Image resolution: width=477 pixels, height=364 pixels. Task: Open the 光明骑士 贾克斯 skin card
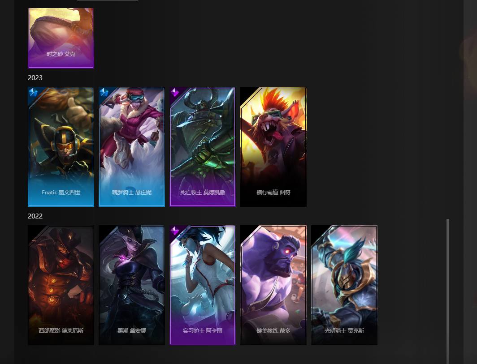[x=344, y=285]
